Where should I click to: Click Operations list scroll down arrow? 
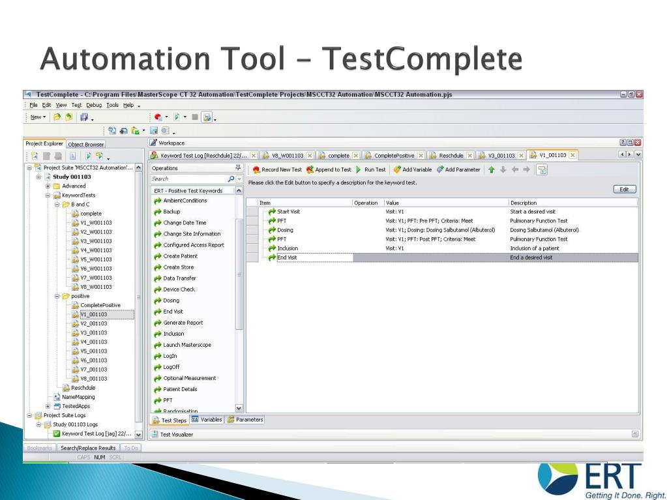pos(239,408)
